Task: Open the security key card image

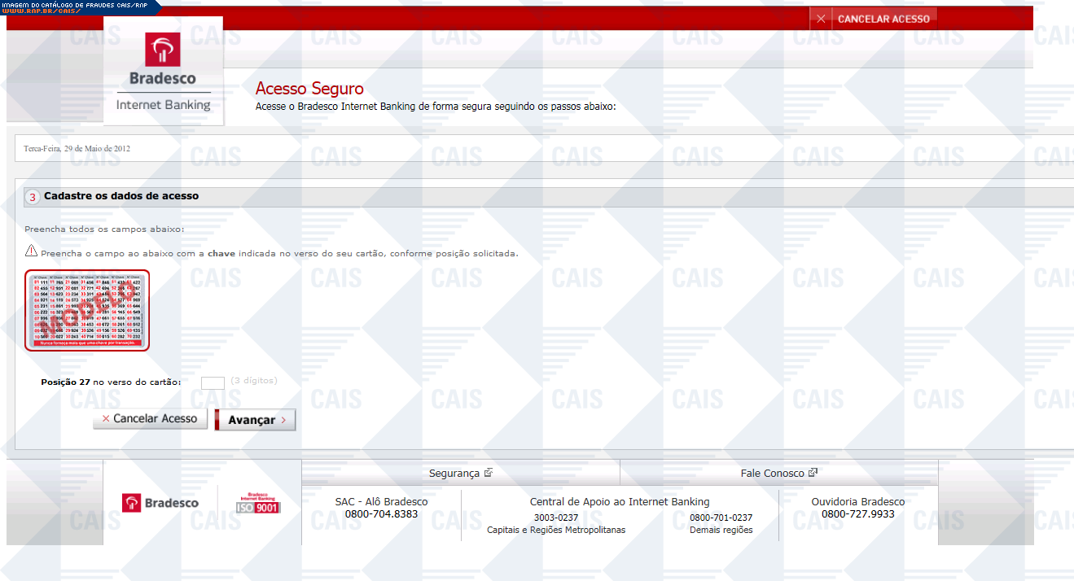Action: (87, 310)
